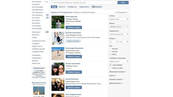Switch to the Аудиозаписи tab
This screenshot has width=173, height=97.
point(84,7)
